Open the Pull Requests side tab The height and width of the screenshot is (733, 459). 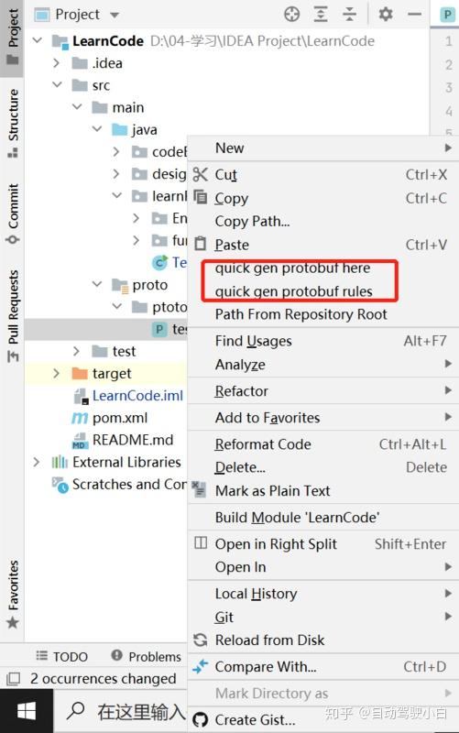12,316
